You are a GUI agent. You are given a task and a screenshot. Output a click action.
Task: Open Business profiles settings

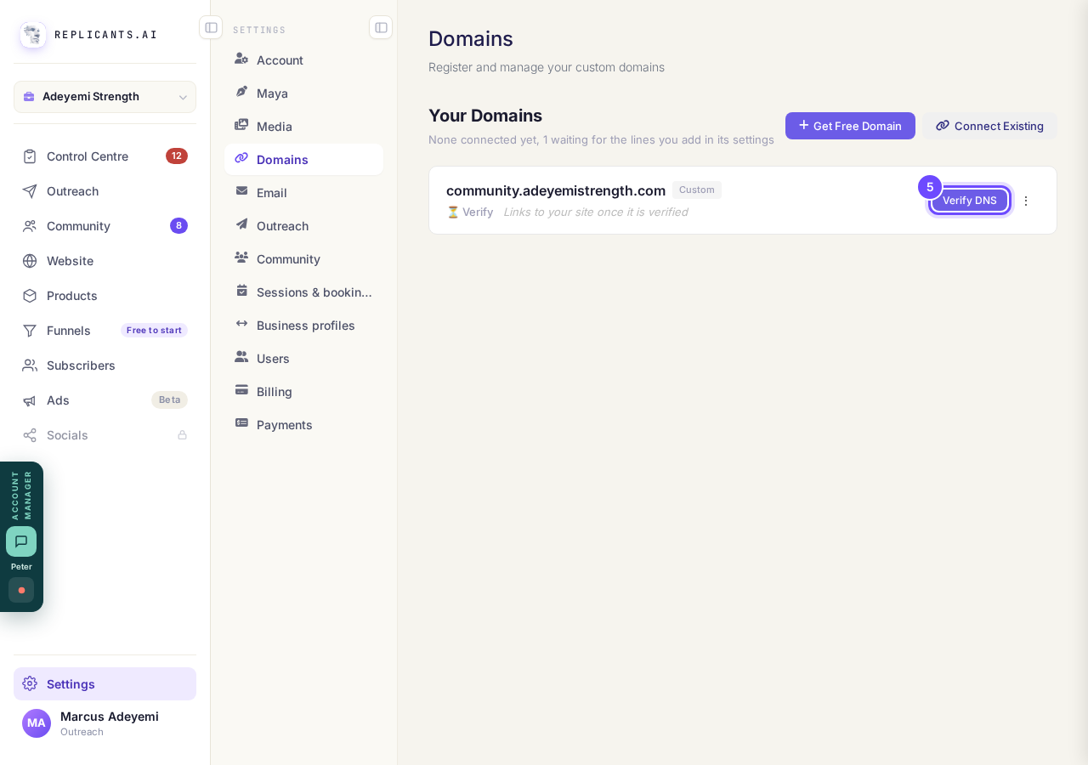[303, 325]
